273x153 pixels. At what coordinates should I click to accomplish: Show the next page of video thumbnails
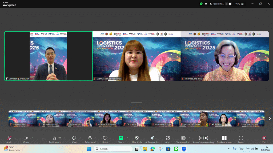click(270, 118)
